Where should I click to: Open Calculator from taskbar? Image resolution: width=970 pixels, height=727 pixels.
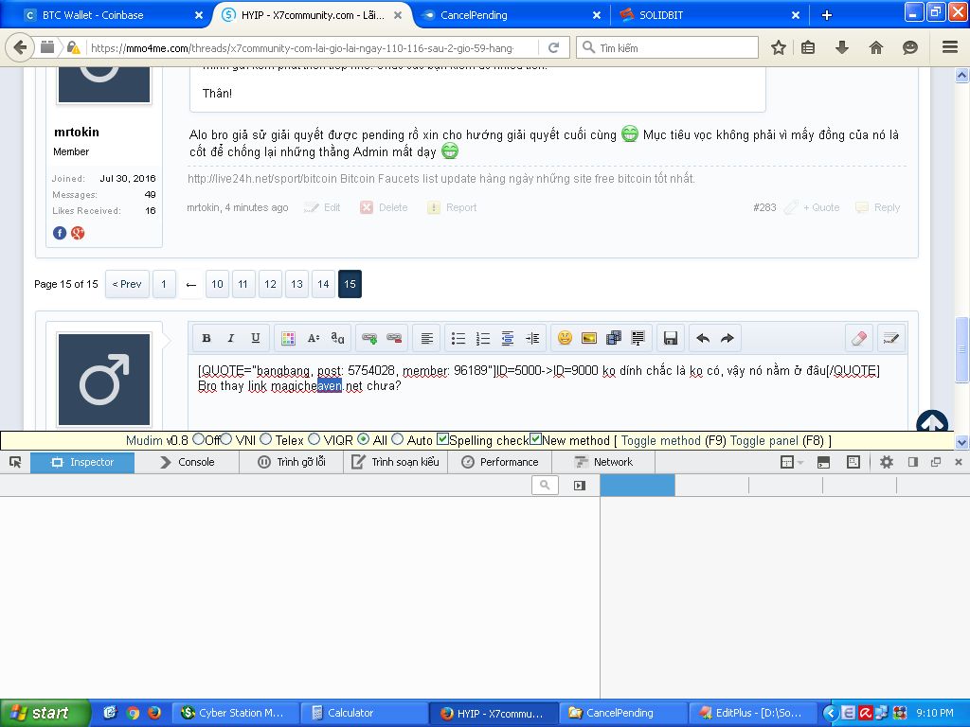click(365, 713)
